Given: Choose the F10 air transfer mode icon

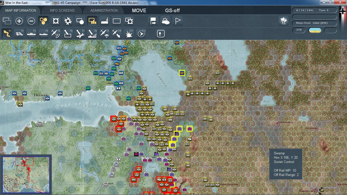Looking at the screenshot, I should (x=117, y=34).
